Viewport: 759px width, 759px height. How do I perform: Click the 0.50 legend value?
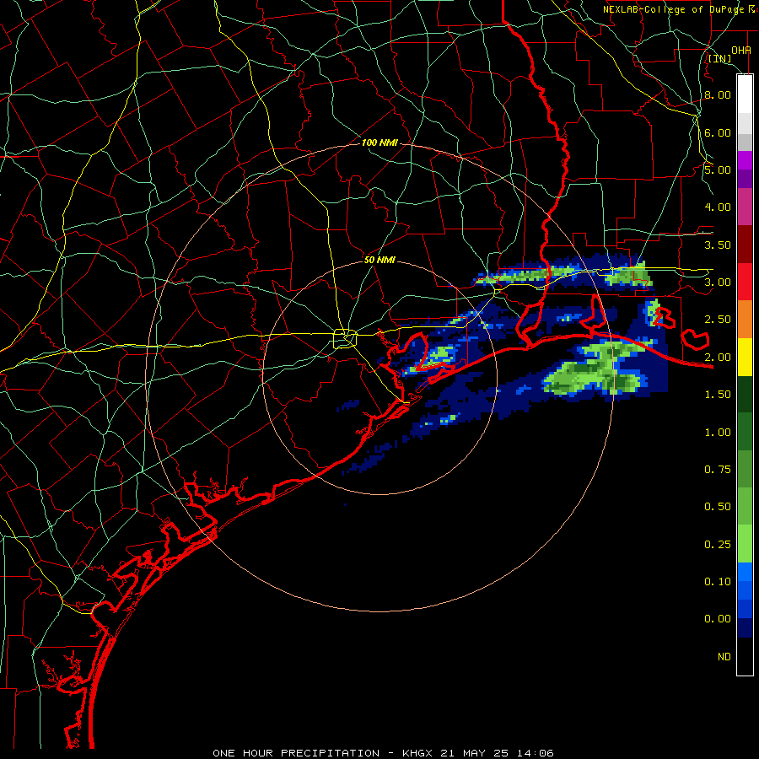point(718,507)
